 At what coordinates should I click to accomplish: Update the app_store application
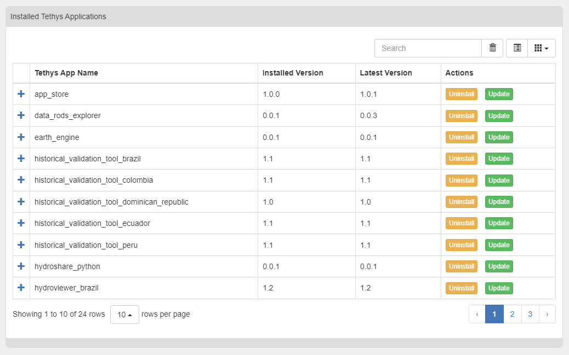click(499, 94)
